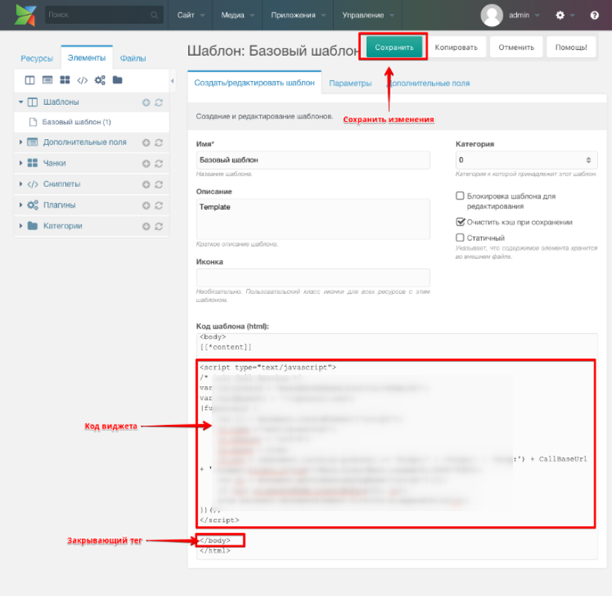Click the new template variable toolbar icon
Image resolution: width=612 pixels, height=596 pixels.
[48, 80]
